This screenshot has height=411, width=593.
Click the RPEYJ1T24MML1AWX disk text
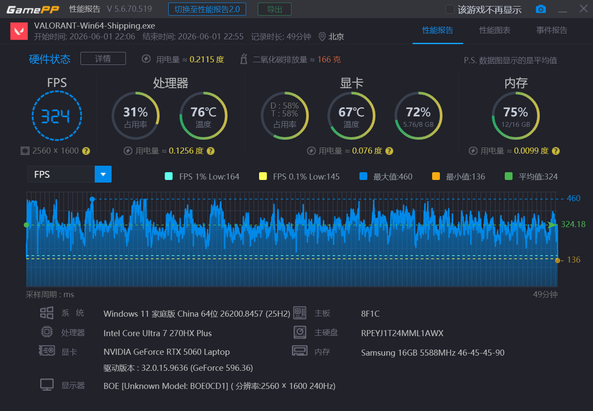point(402,333)
